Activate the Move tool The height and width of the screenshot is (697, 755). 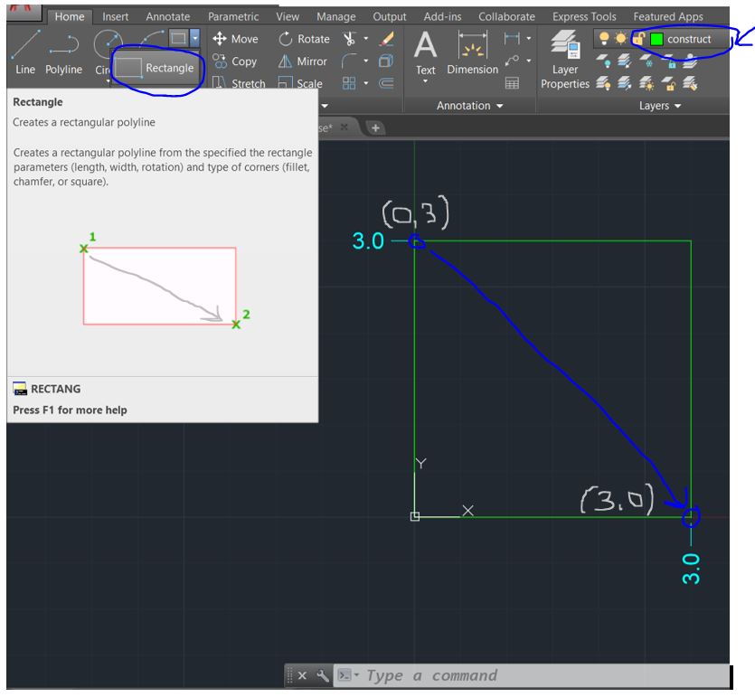point(235,39)
